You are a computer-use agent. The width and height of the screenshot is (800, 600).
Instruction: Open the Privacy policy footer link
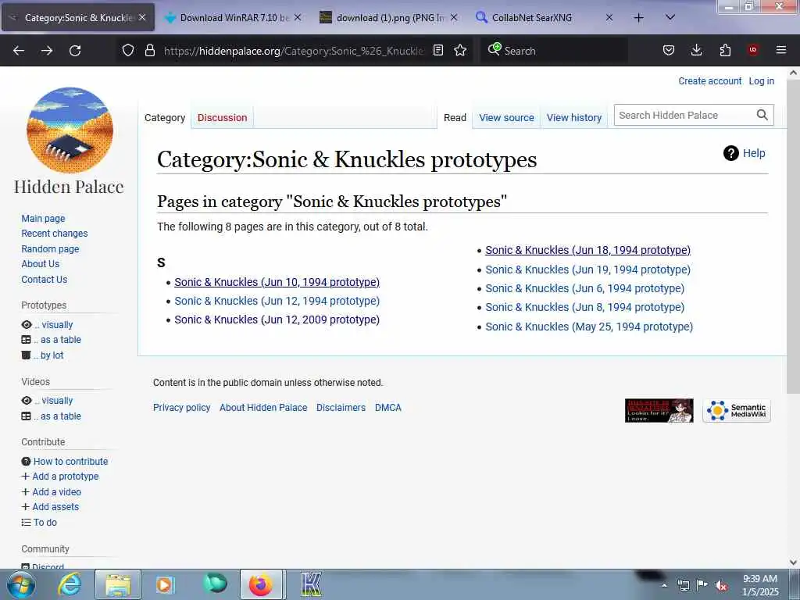pos(181,408)
